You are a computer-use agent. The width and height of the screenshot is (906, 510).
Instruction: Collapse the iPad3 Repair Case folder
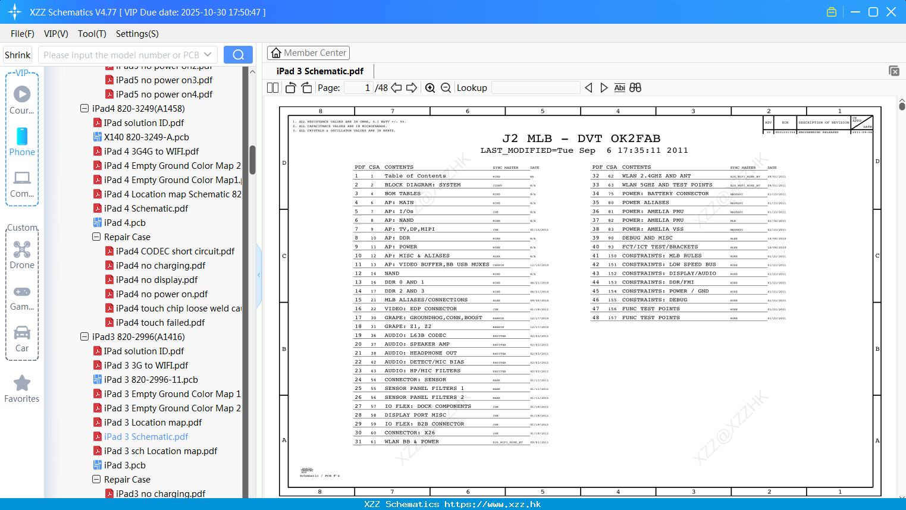pyautogui.click(x=96, y=480)
